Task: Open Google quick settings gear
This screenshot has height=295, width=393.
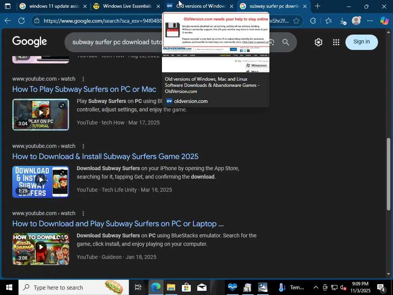Action: [318, 42]
